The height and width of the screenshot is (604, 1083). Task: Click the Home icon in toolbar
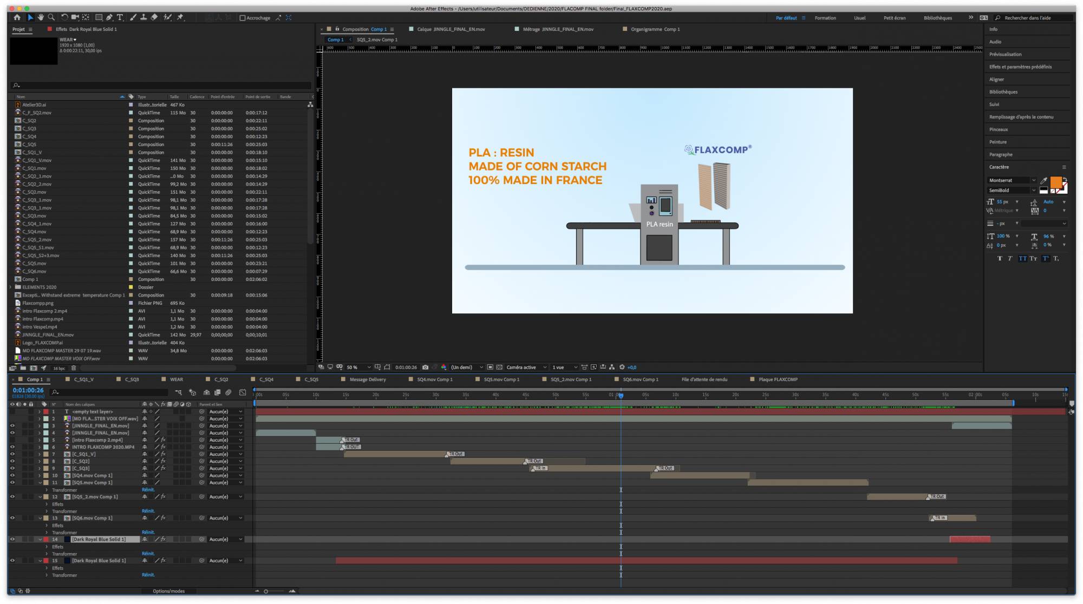pos(17,17)
